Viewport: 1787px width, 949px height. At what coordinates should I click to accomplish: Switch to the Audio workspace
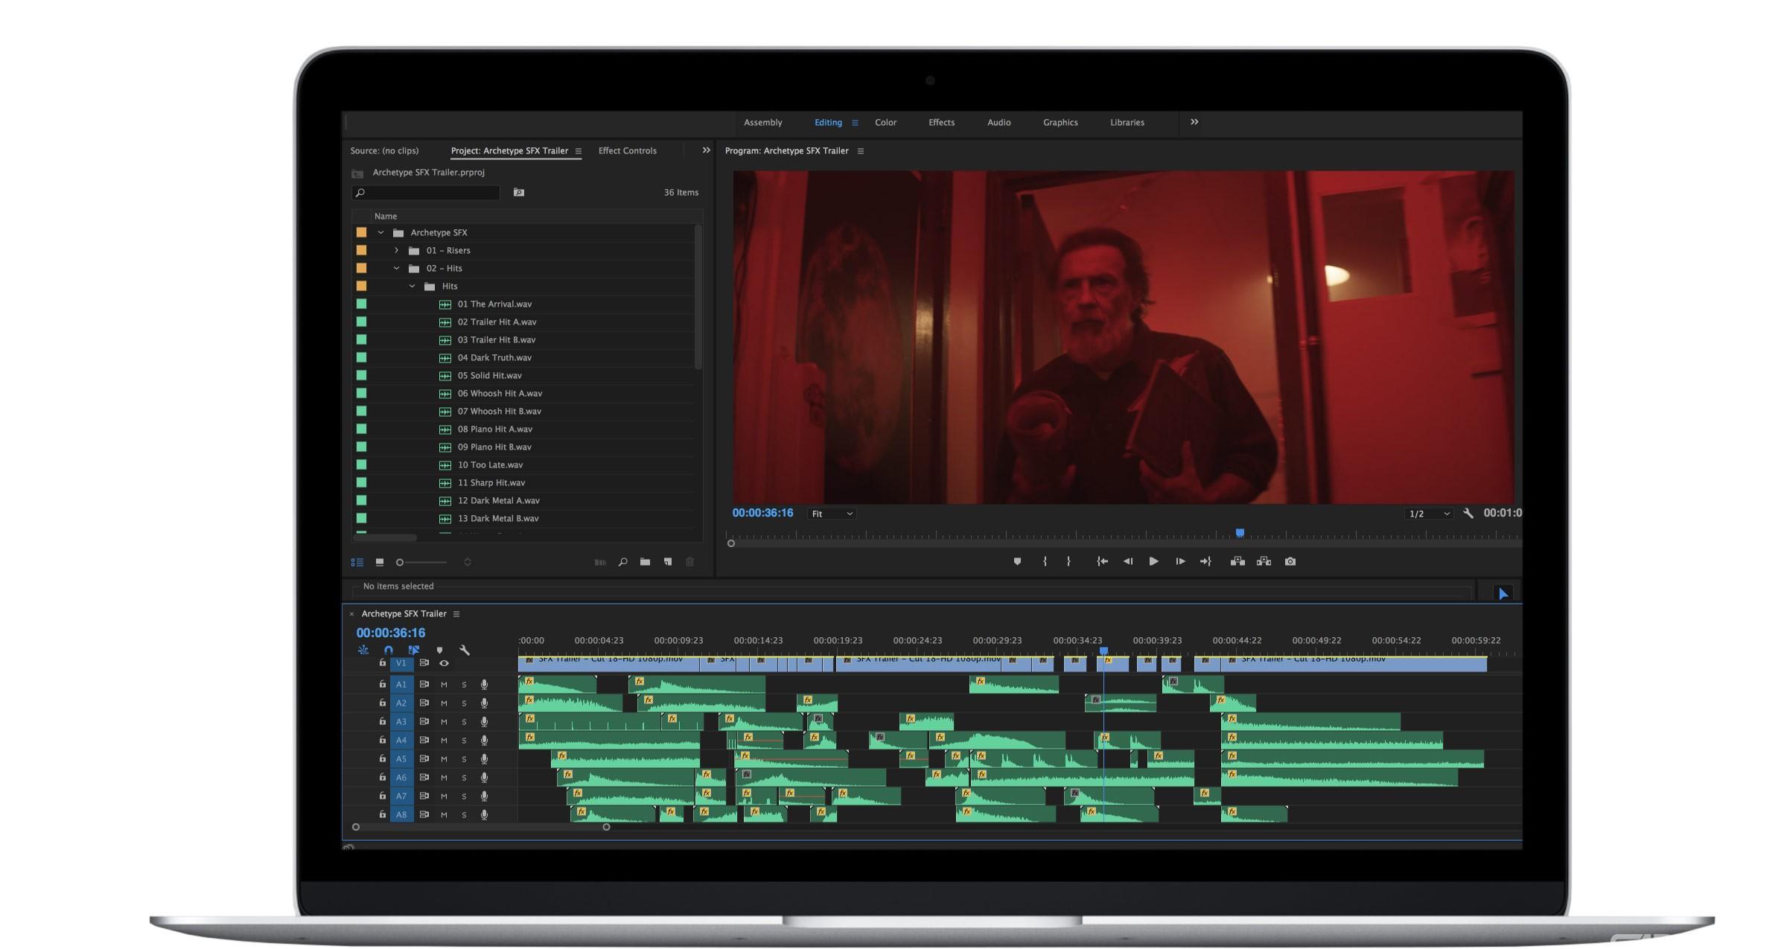click(x=998, y=122)
